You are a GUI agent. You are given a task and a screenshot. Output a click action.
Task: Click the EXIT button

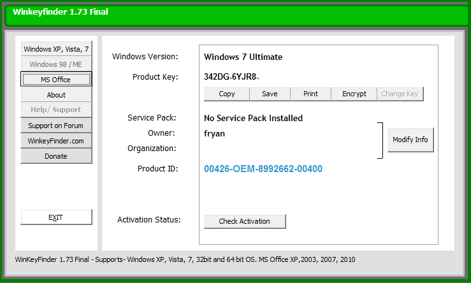(x=56, y=217)
